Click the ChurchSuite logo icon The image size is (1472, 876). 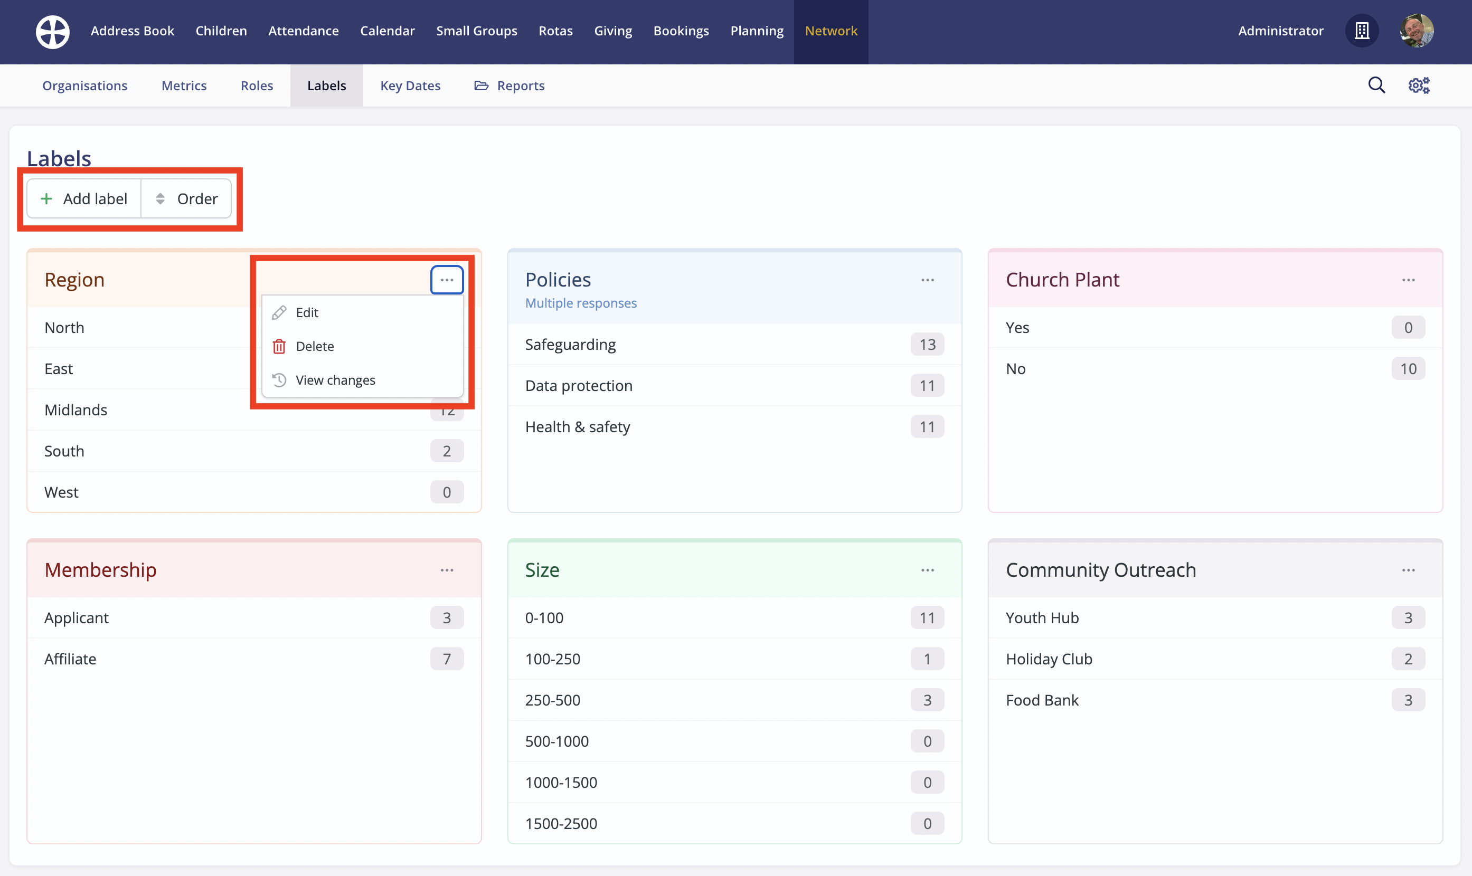click(53, 31)
